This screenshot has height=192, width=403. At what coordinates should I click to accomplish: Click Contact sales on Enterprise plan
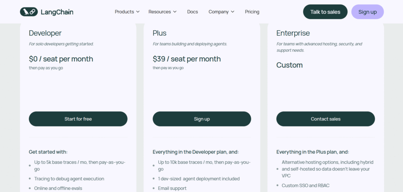325,119
